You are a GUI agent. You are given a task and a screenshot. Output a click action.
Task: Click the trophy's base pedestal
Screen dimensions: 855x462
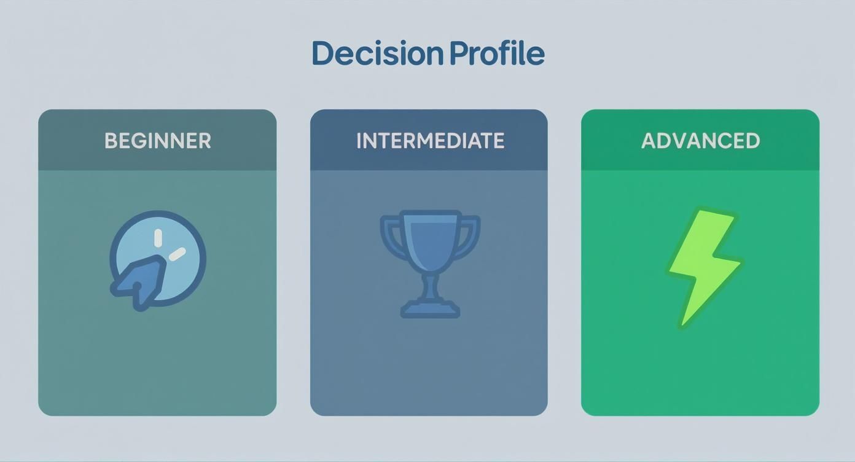coord(430,308)
